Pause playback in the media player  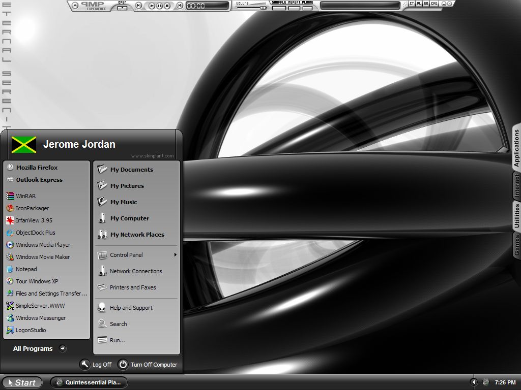point(159,6)
